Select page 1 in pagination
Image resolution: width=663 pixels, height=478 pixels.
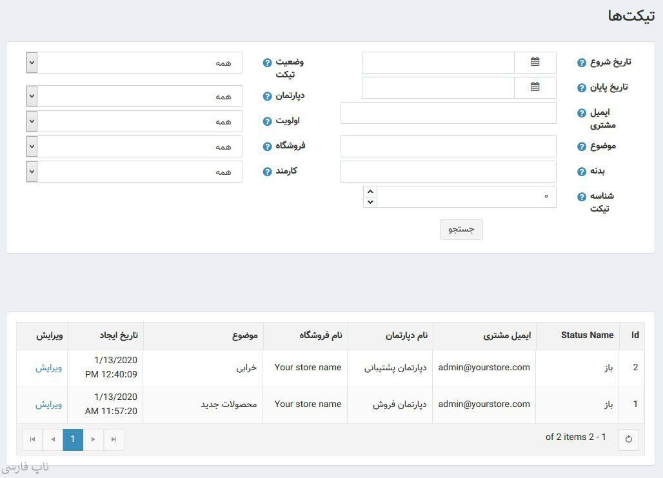tap(73, 439)
